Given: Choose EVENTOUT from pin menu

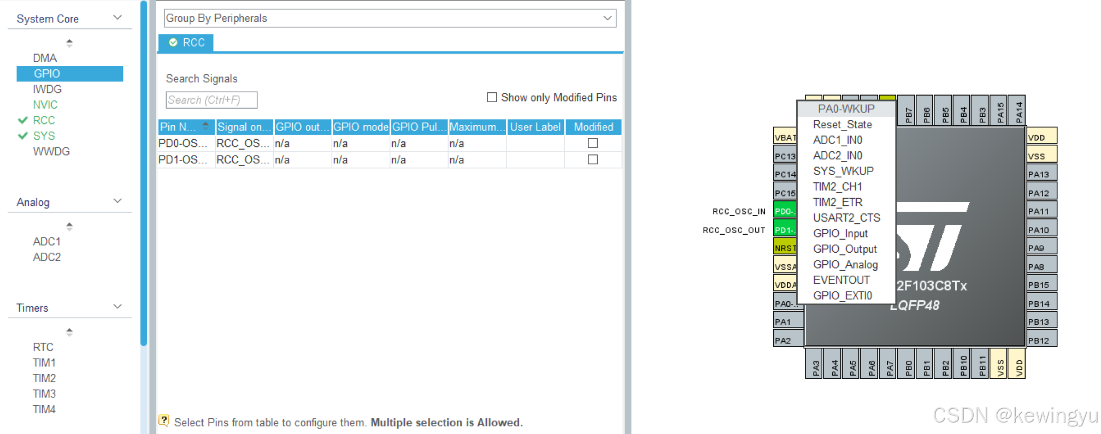Looking at the screenshot, I should click(x=841, y=280).
